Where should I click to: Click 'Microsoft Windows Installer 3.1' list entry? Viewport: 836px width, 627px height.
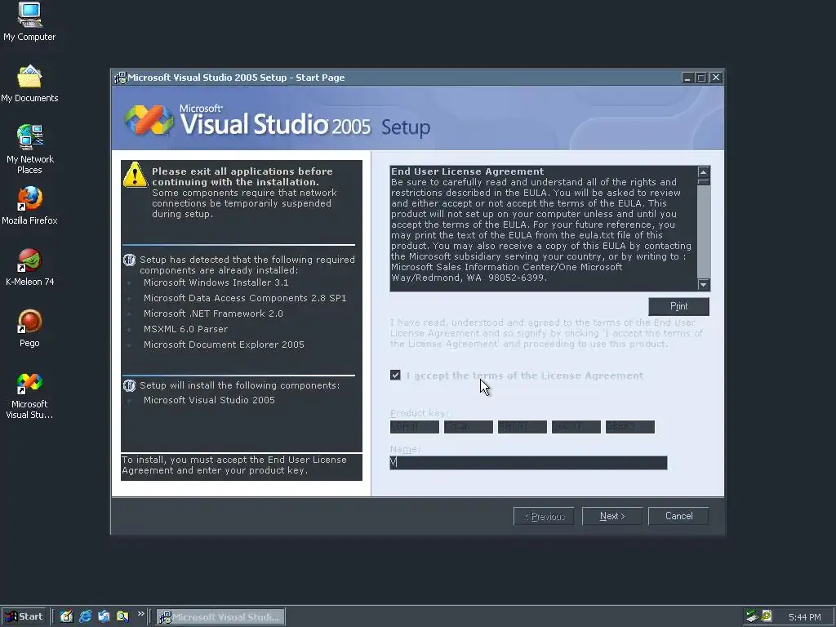(216, 282)
